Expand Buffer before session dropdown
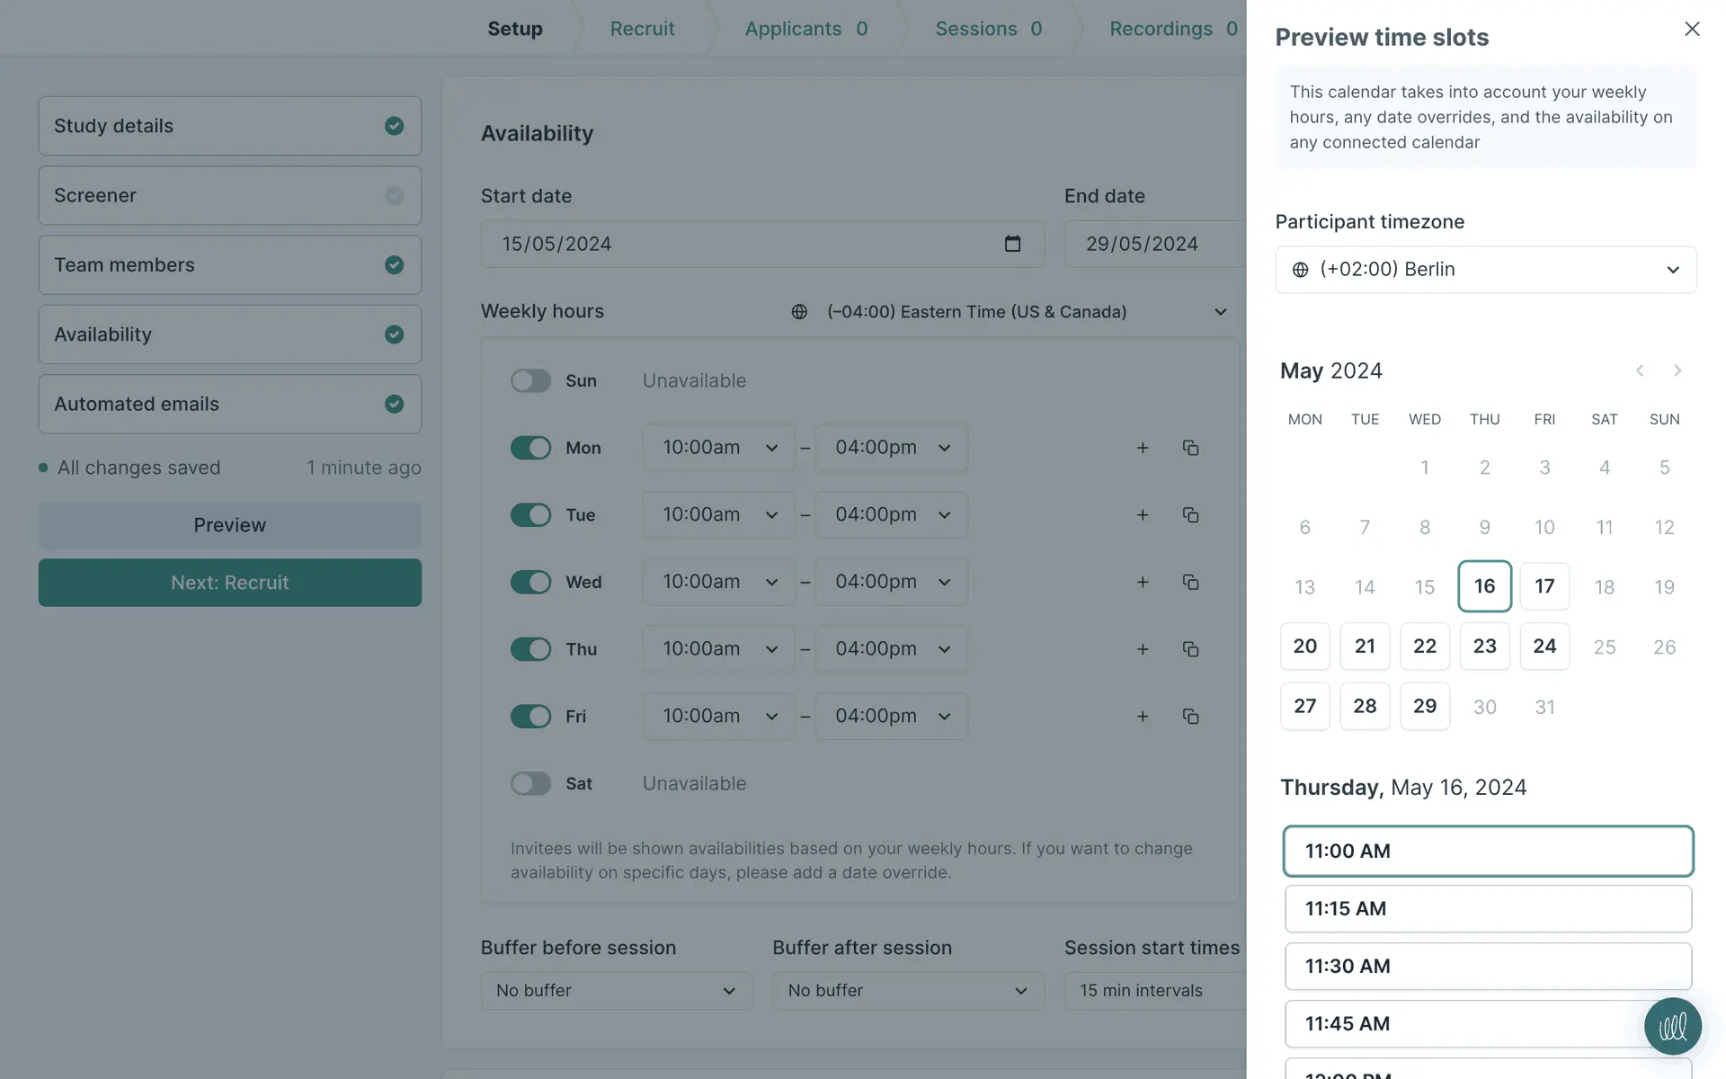Screen dimensions: 1726x1079 coord(616,990)
